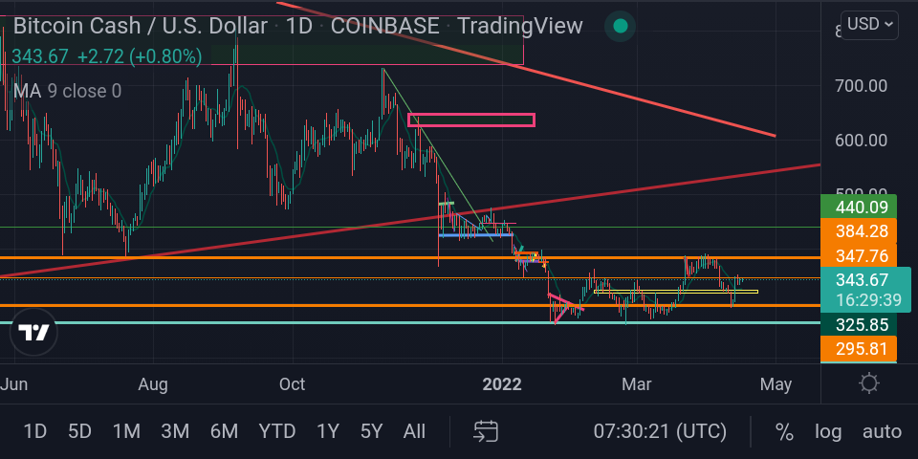Click the 2022 label on time axis
918x459 pixels.
(x=502, y=384)
